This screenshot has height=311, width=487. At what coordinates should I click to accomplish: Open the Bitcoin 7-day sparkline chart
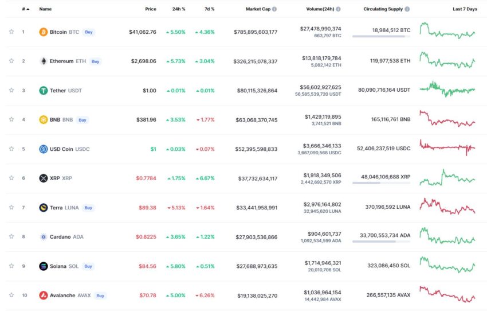(447, 30)
